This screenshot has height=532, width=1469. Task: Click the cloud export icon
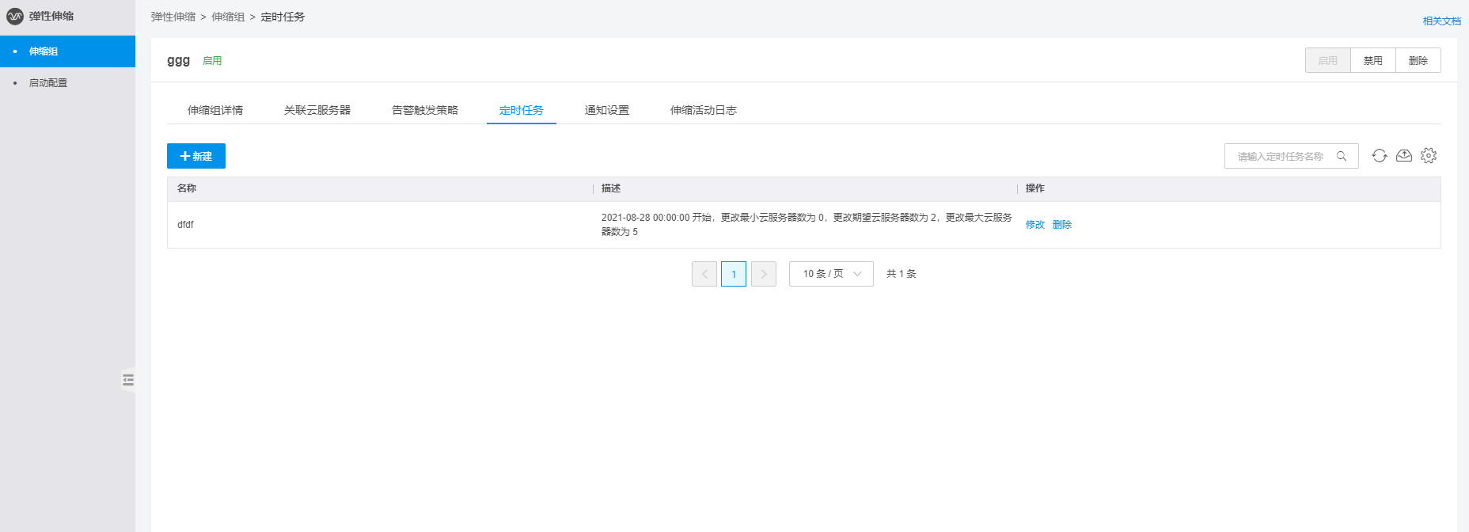tap(1404, 156)
